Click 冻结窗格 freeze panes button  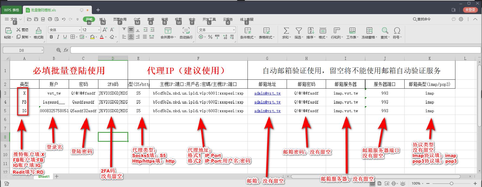click(369, 33)
